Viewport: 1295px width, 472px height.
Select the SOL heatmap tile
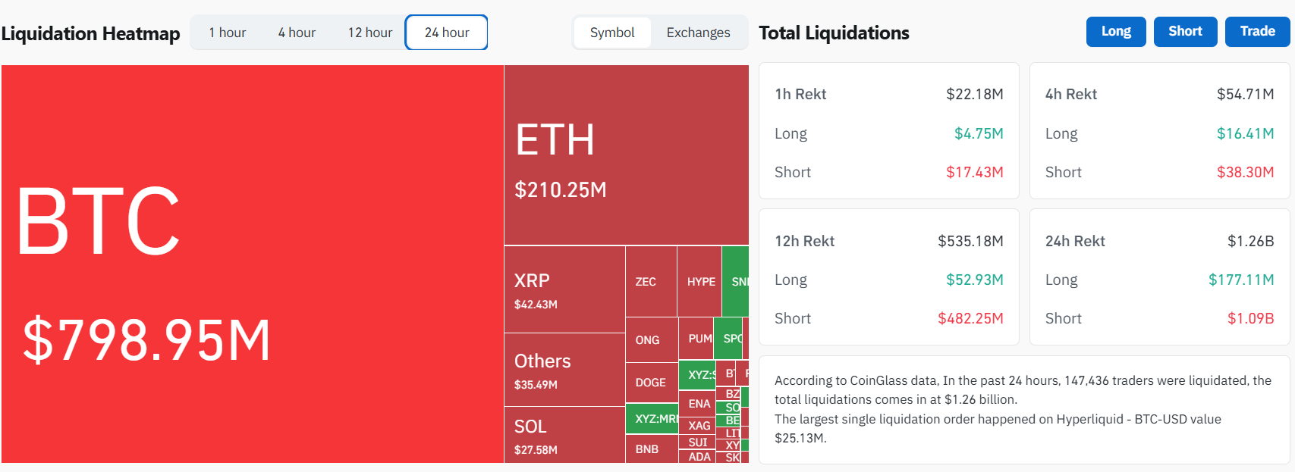[x=564, y=435]
